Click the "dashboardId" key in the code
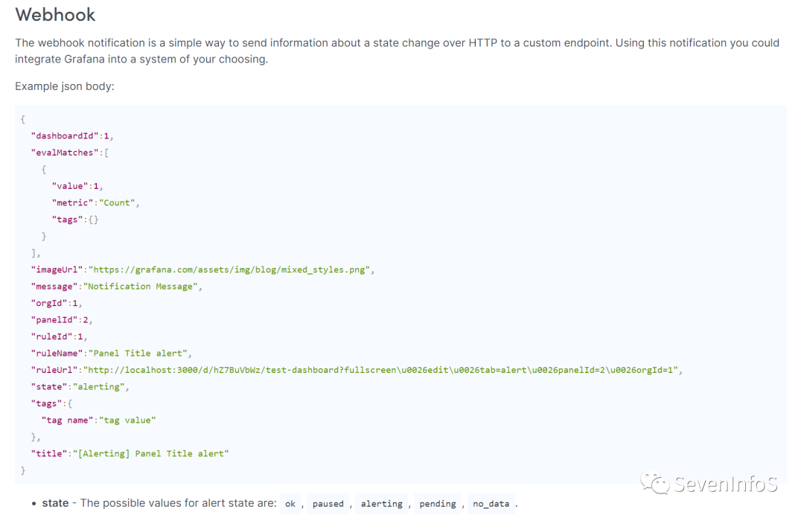This screenshot has height=518, width=804. [x=65, y=136]
